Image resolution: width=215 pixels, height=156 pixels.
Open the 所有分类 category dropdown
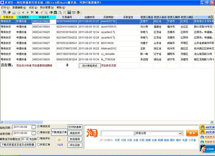[180, 133]
